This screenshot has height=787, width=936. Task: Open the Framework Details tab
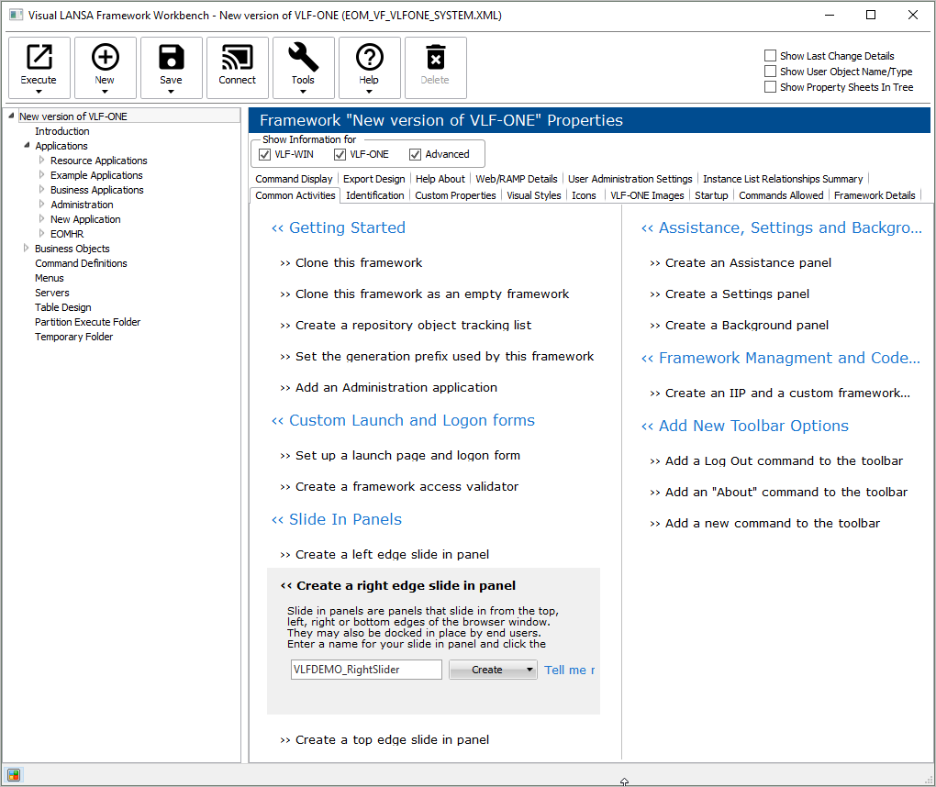point(875,195)
